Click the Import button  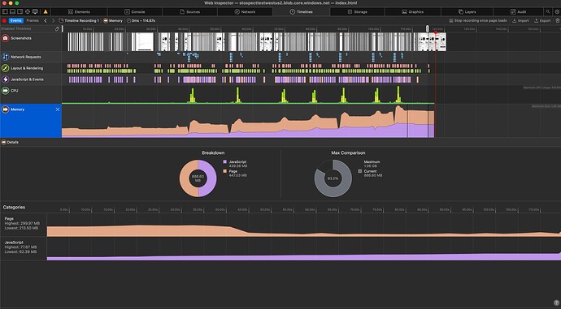520,21
